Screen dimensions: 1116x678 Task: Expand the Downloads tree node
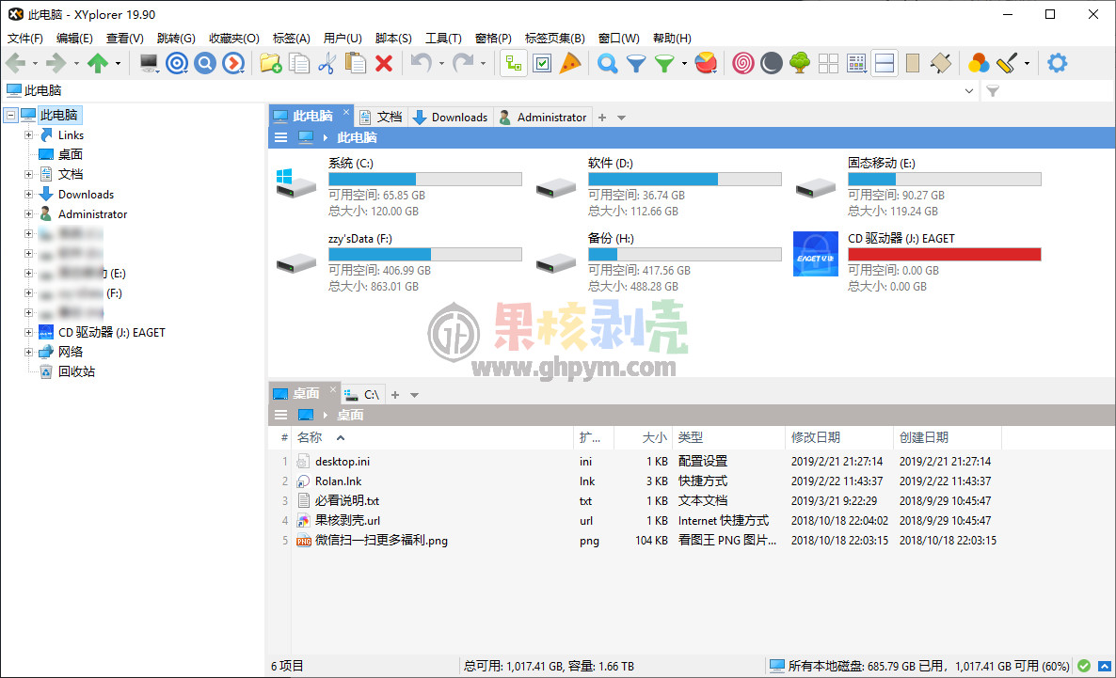click(28, 195)
